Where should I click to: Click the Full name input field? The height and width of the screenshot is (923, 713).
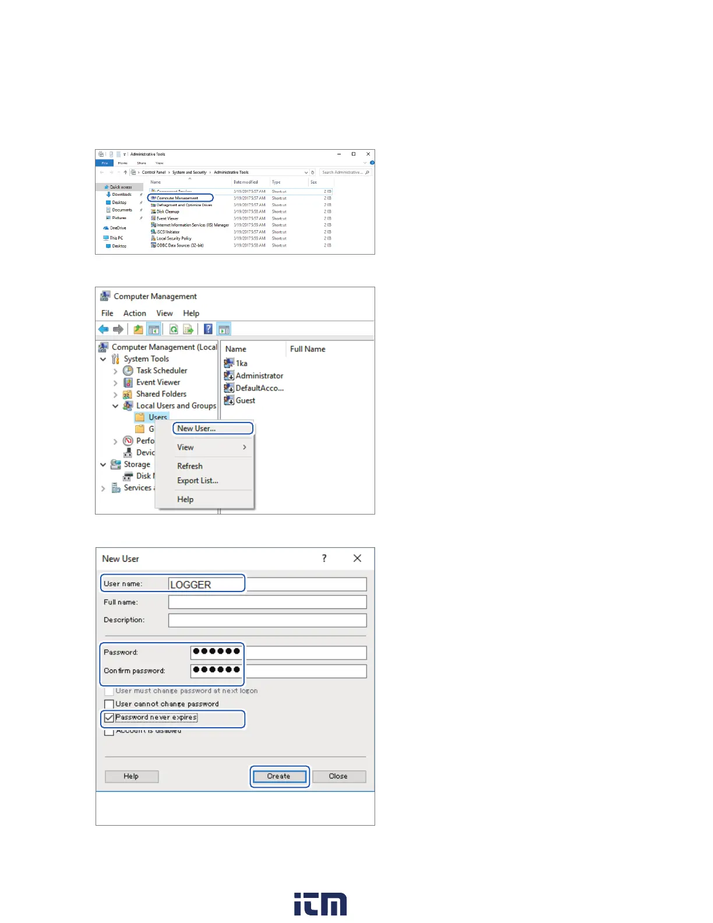tap(267, 602)
